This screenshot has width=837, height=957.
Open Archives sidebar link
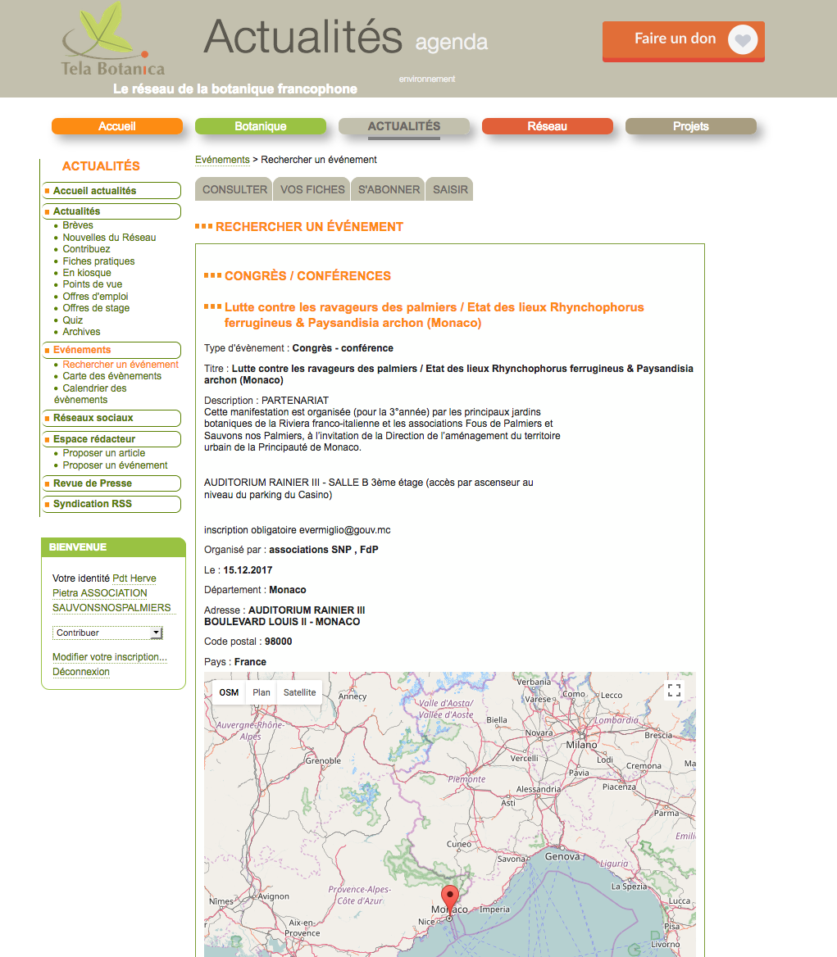tap(81, 332)
